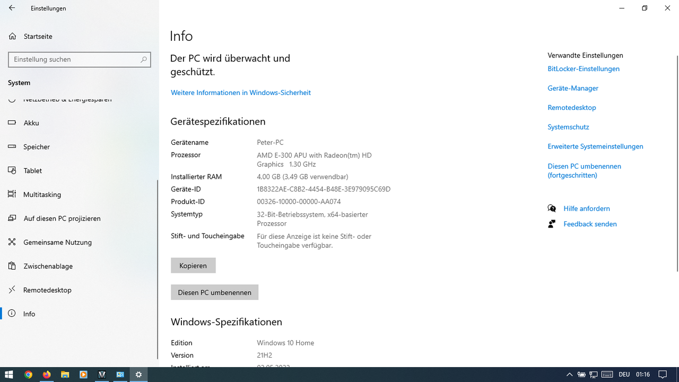This screenshot has width=679, height=382.
Task: Open the touch keyboard tray icon
Action: tap(607, 375)
